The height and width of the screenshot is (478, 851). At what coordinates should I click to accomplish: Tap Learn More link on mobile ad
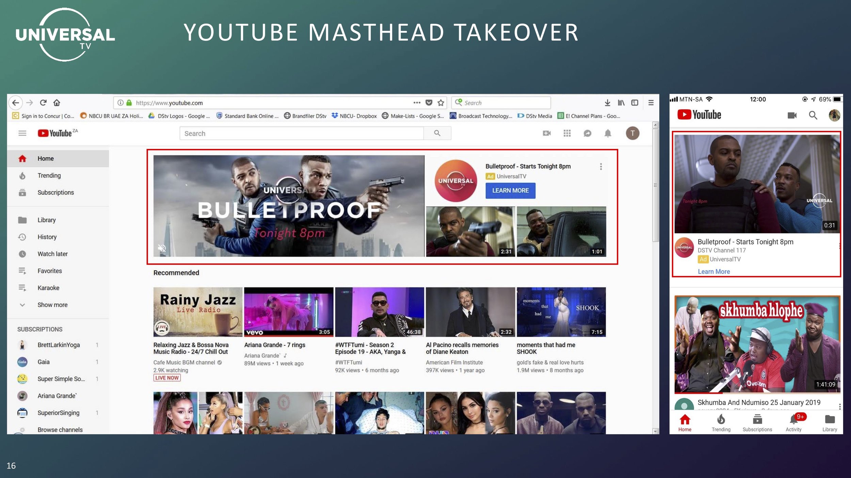coord(714,272)
